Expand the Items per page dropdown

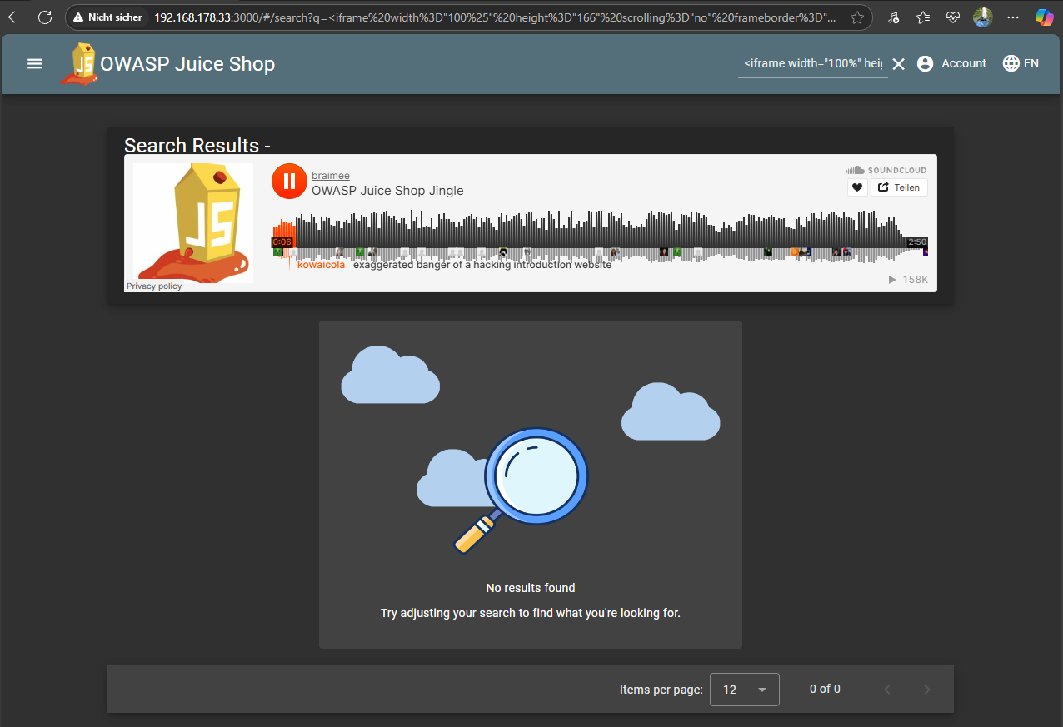pyautogui.click(x=744, y=690)
